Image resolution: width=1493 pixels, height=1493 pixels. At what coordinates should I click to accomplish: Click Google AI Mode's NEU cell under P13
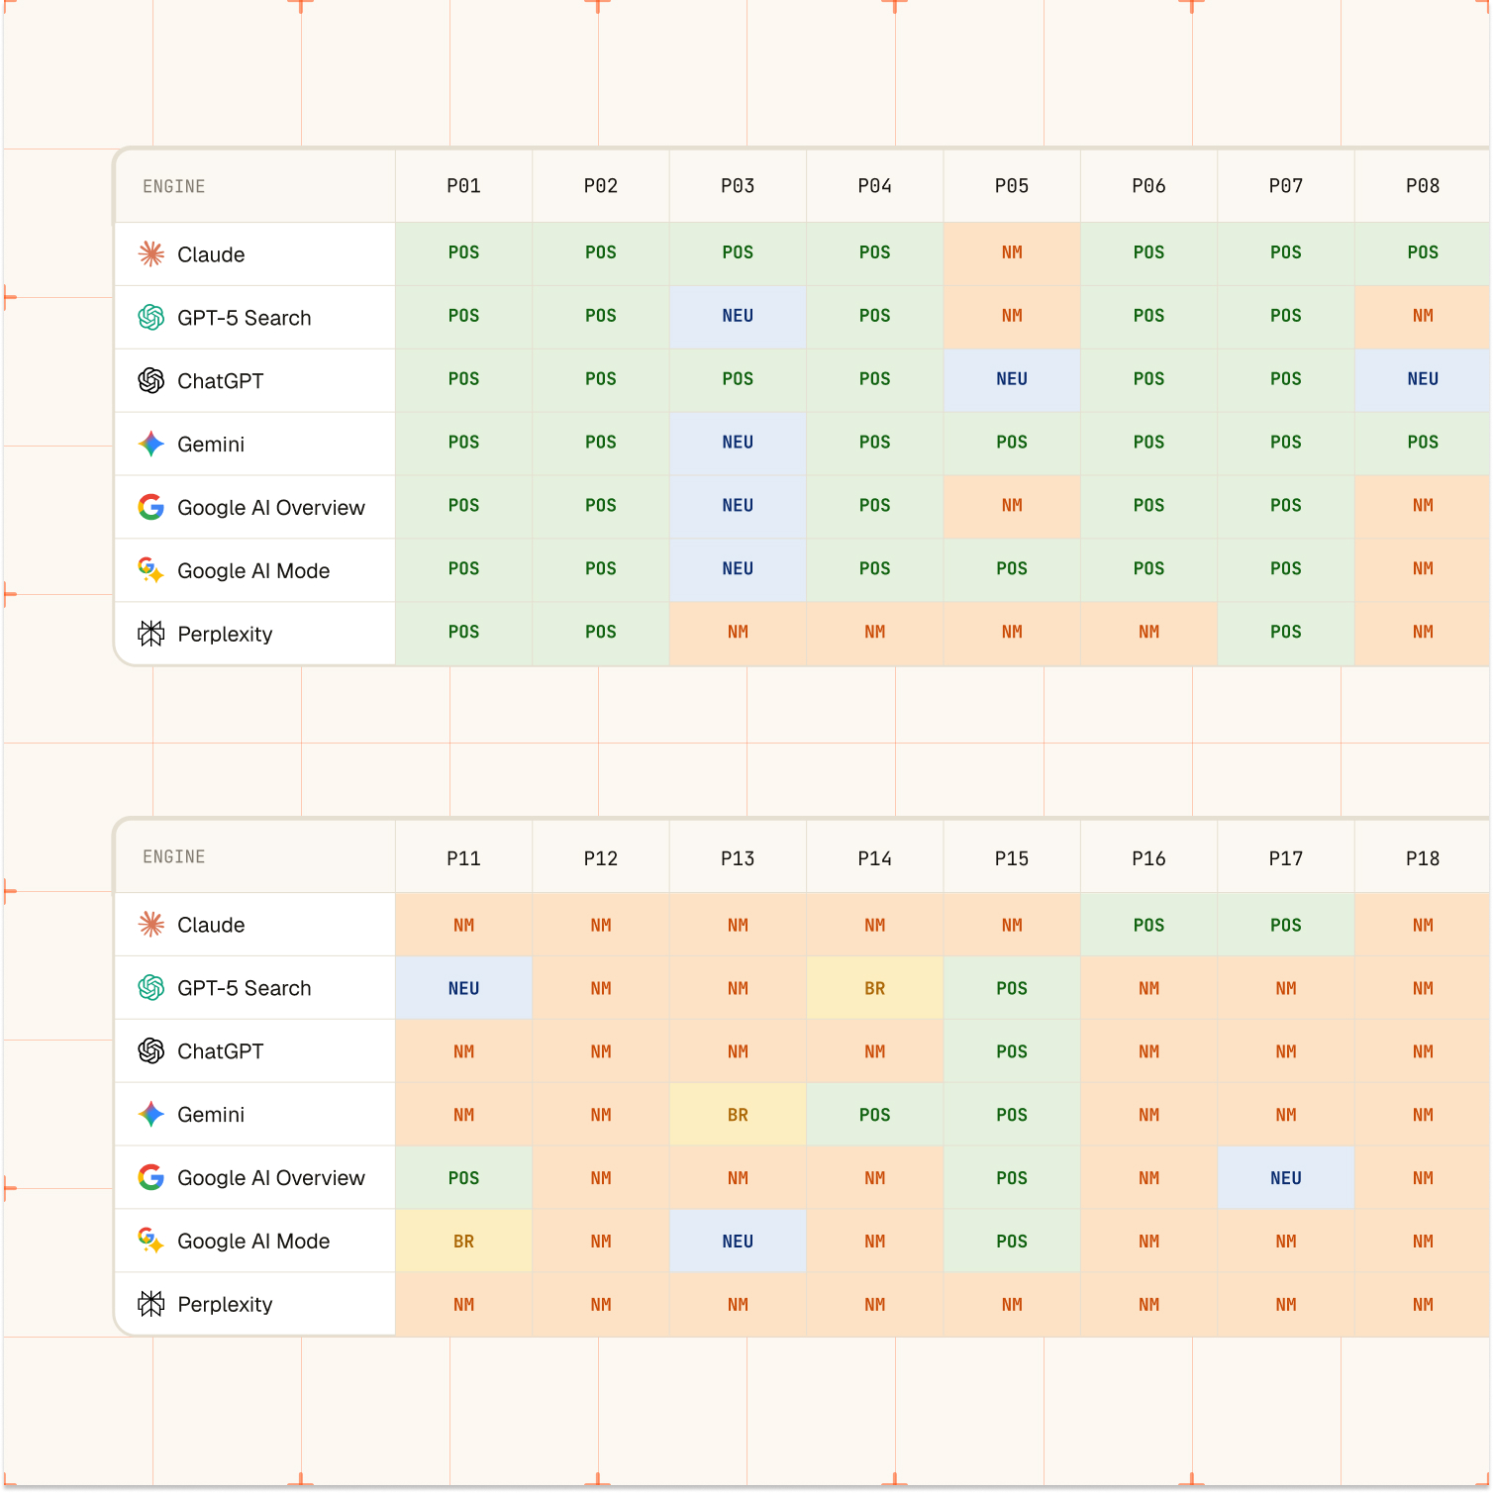738,1242
